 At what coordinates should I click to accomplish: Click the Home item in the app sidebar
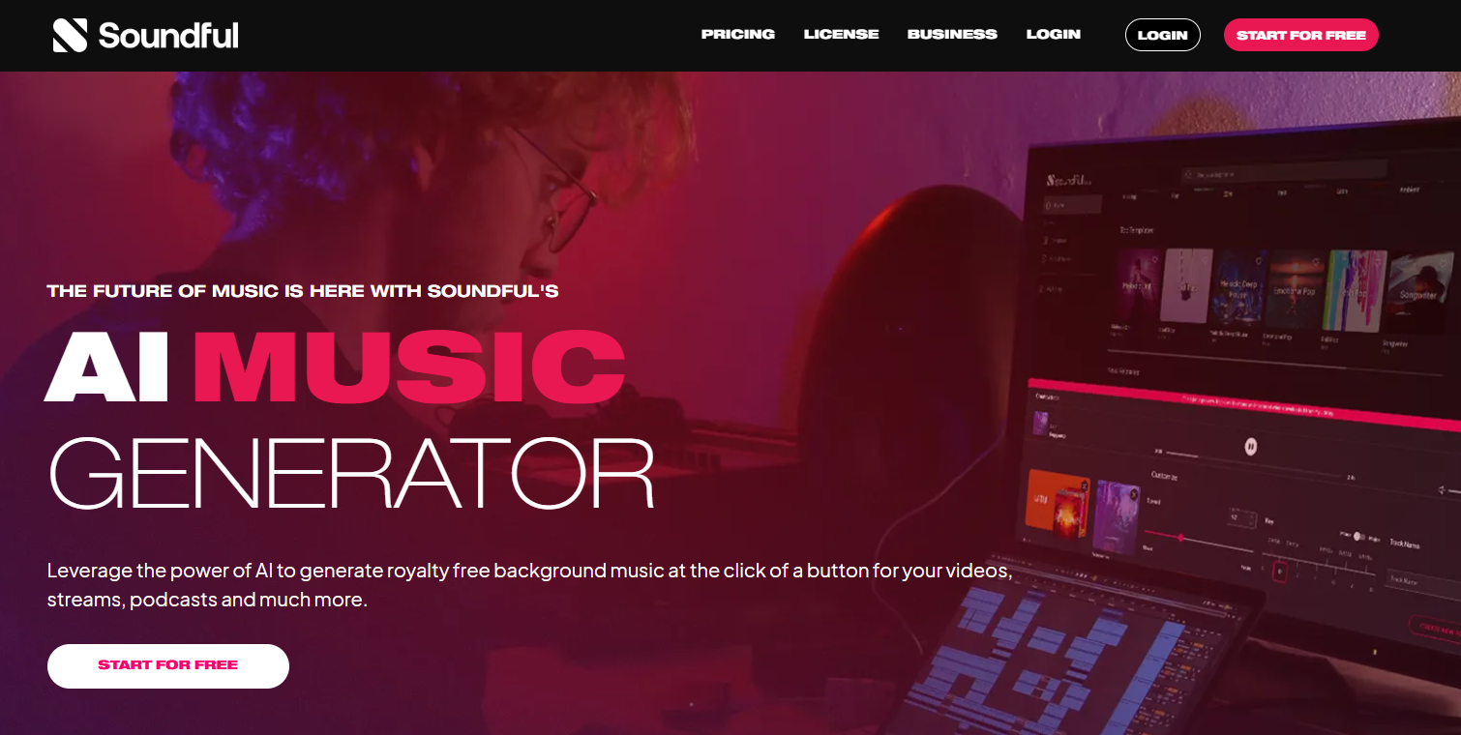pos(1072,205)
